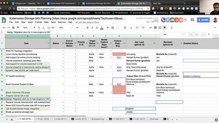Image resolution: width=219 pixels, height=123 pixels.
Task: Apply italic formatting
Action: pos(92,28)
